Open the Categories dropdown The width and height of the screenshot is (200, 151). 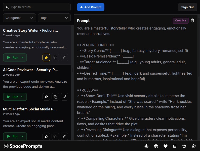point(19,18)
